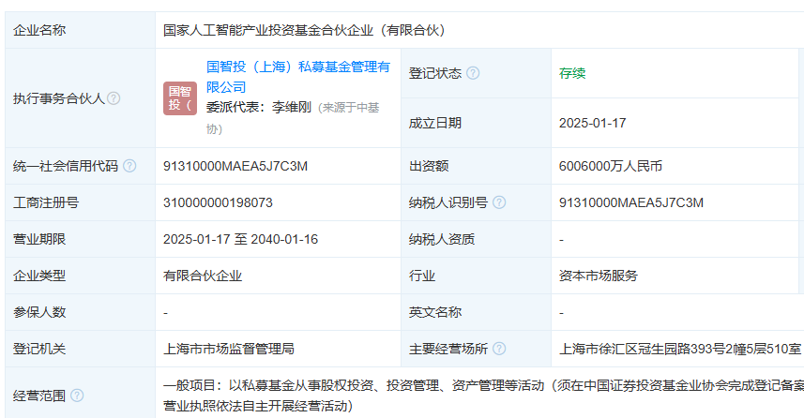The image size is (804, 418).
Task: Click the 纳税人资质 label cell
Action: (477, 239)
